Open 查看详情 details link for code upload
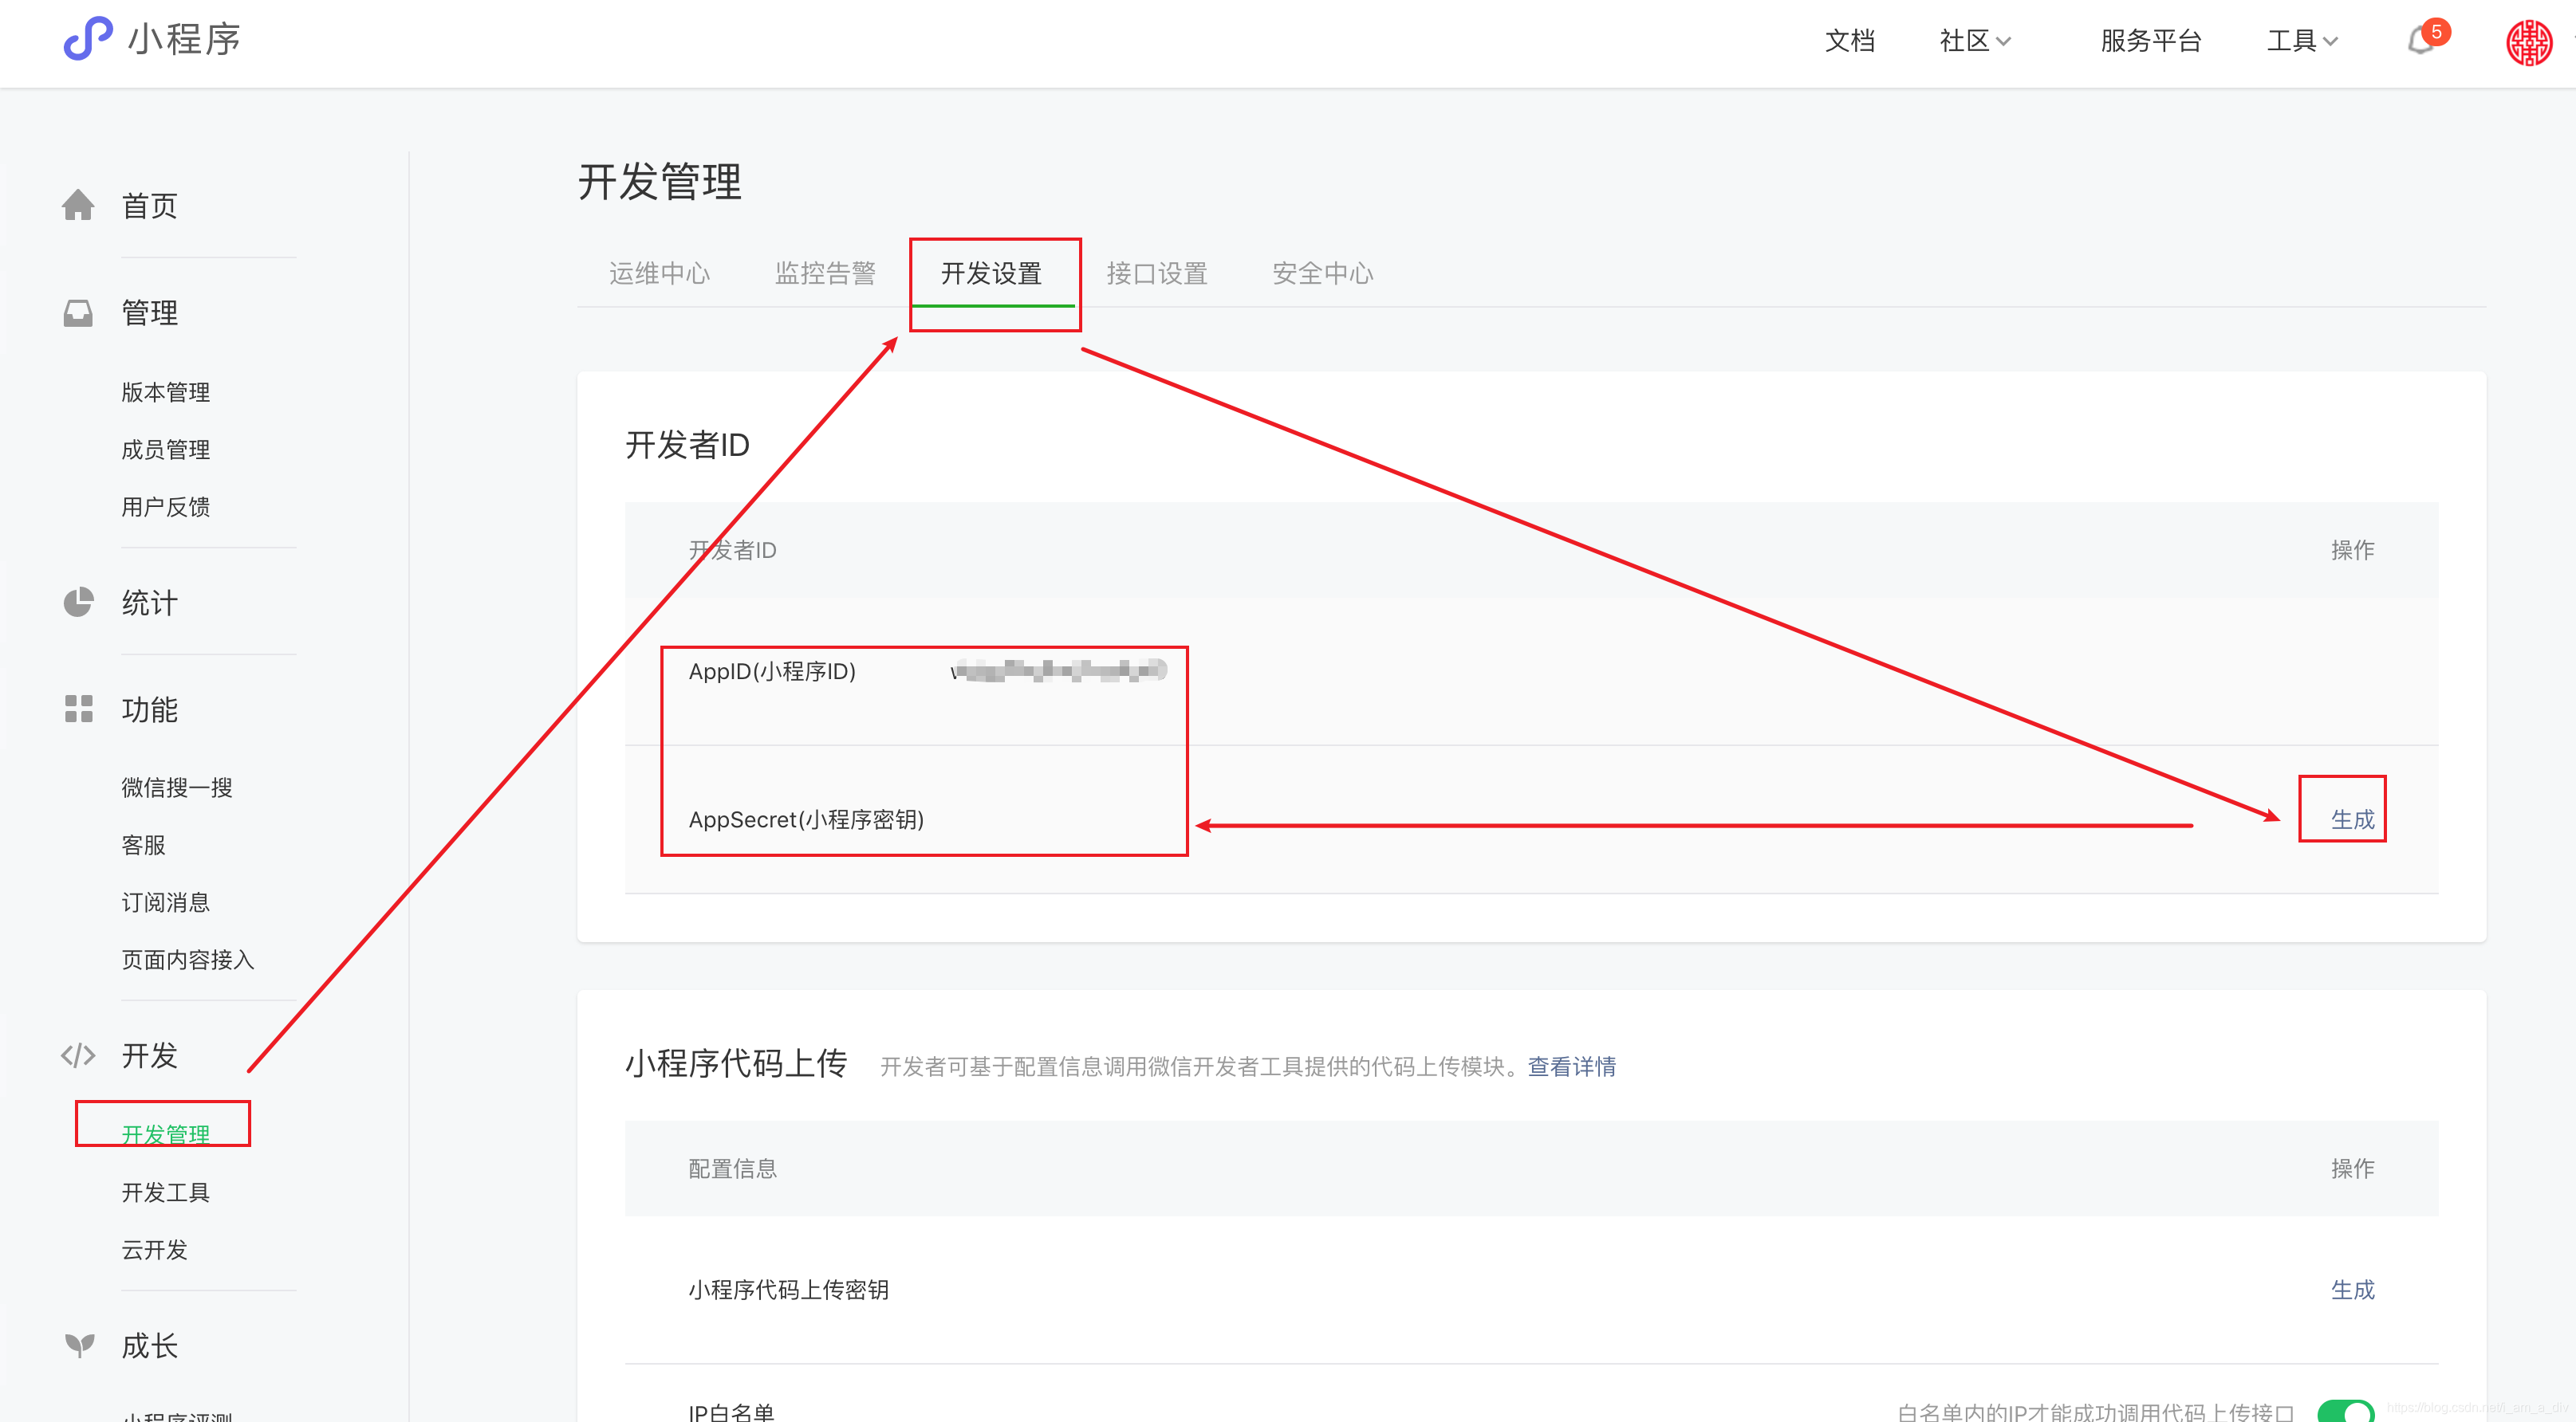 click(1572, 1066)
